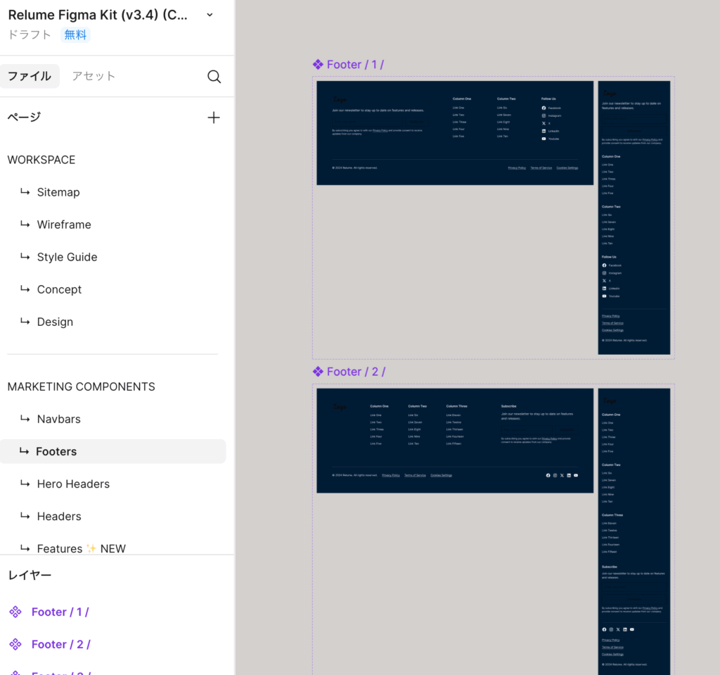Open the Navbars page
Viewport: 720px width, 675px height.
(x=59, y=419)
